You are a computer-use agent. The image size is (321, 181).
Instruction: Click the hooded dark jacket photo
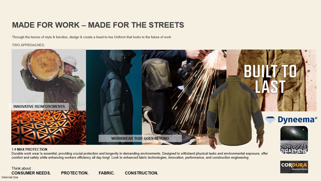coord(114,97)
